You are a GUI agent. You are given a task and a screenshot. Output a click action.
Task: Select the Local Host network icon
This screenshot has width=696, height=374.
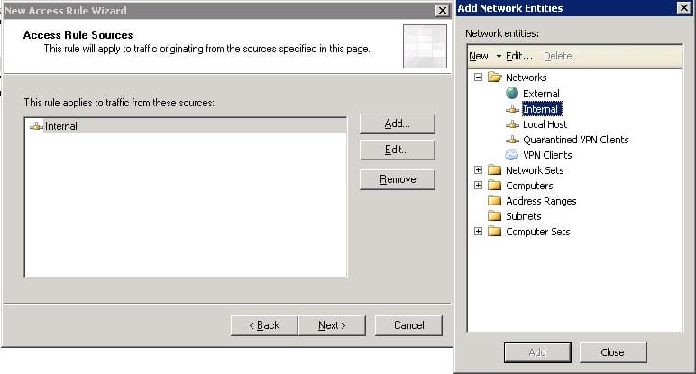512,124
